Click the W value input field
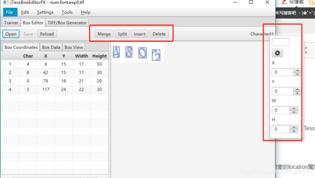 click(281, 110)
